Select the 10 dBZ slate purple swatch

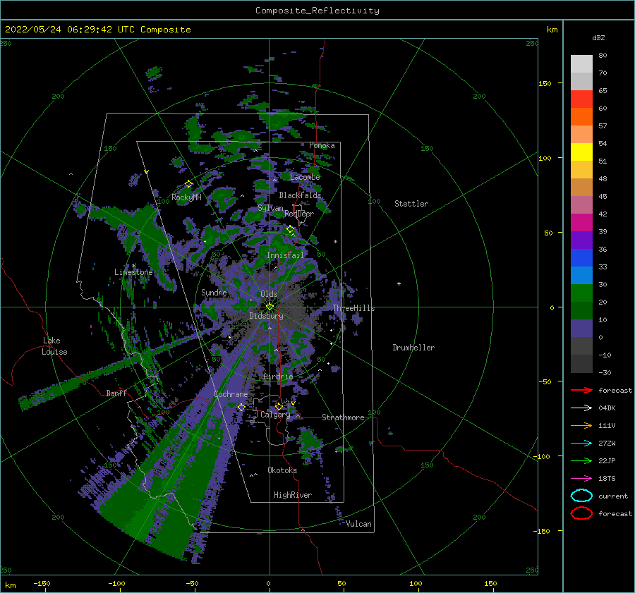tap(581, 329)
